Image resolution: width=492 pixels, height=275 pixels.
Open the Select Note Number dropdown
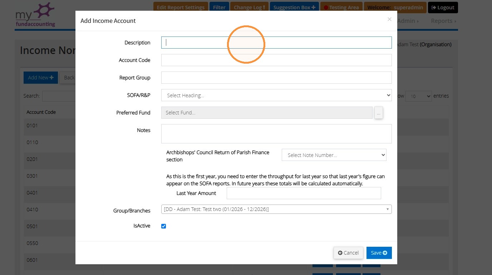point(334,155)
